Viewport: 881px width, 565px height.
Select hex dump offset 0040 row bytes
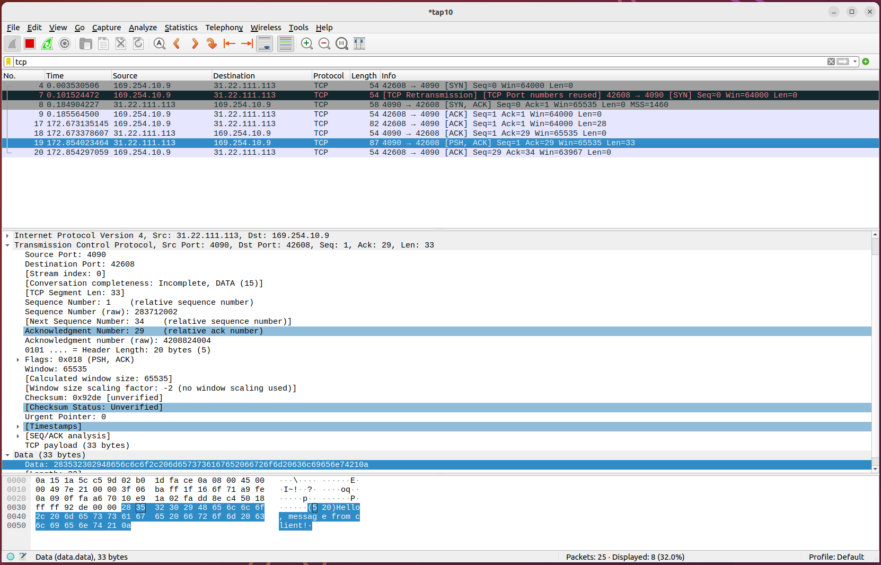point(150,516)
